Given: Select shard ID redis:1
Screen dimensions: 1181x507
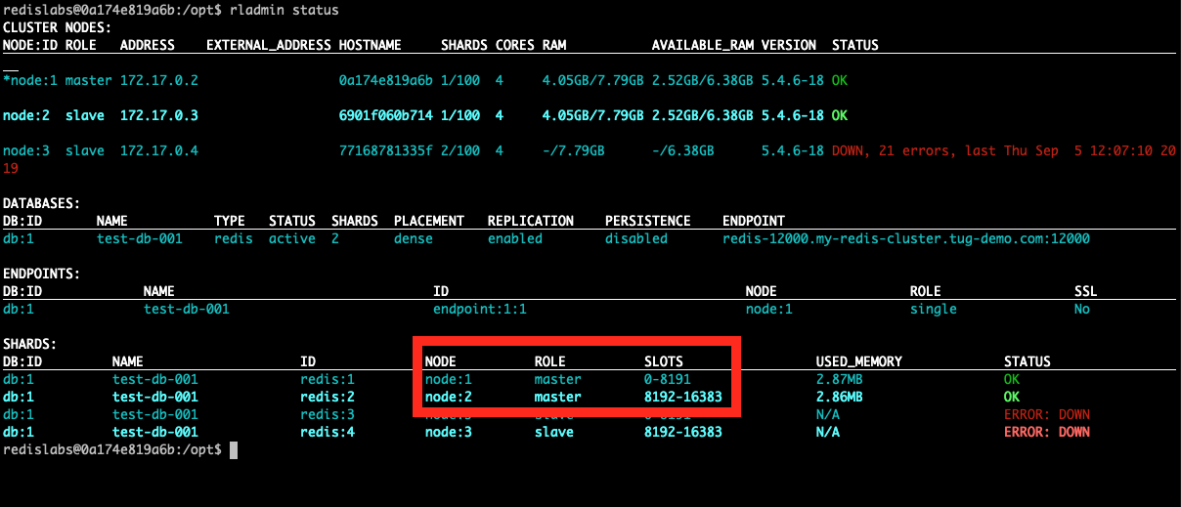Looking at the screenshot, I should coord(328,379).
